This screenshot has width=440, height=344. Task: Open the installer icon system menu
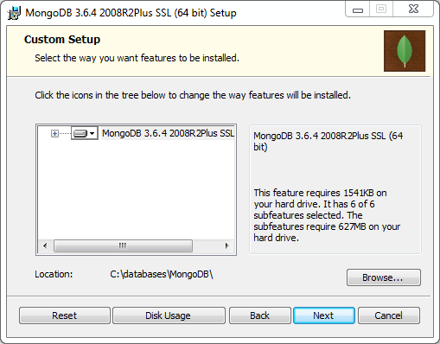[x=14, y=13]
